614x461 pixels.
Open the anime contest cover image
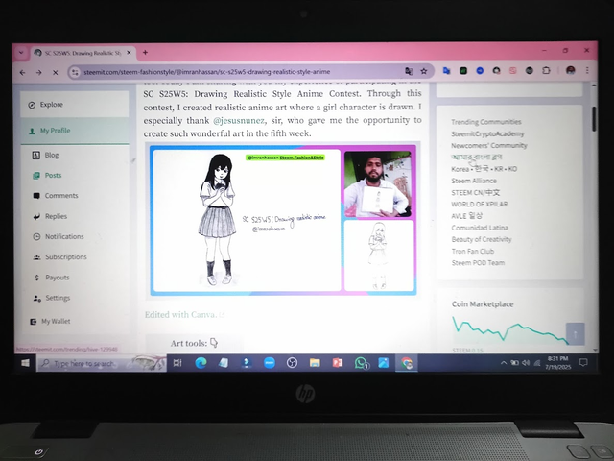tap(283, 220)
